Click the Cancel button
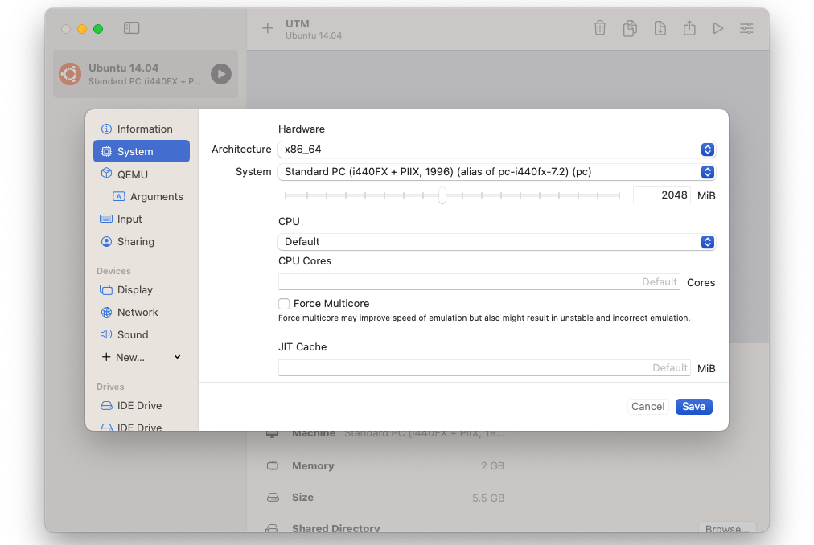This screenshot has height=545, width=814. [x=647, y=407]
